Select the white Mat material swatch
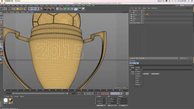 pos(6,100)
